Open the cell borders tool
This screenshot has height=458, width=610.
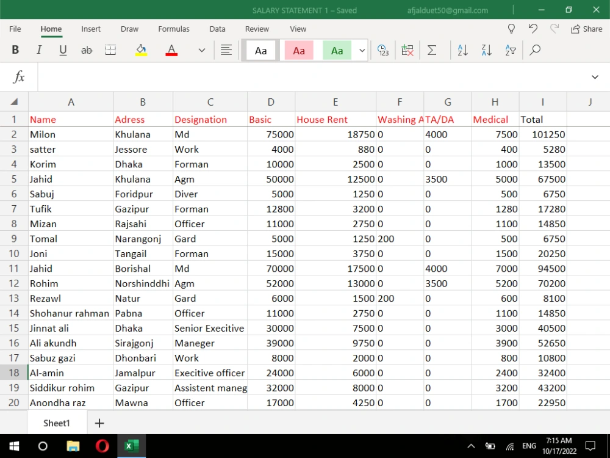(x=110, y=50)
